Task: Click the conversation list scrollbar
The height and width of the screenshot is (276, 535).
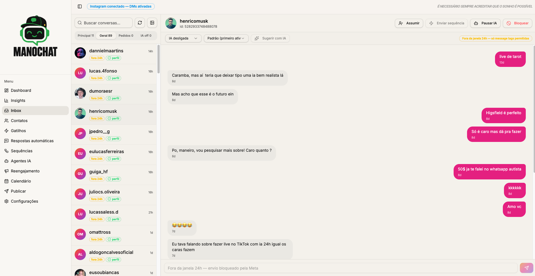Action: [159, 59]
